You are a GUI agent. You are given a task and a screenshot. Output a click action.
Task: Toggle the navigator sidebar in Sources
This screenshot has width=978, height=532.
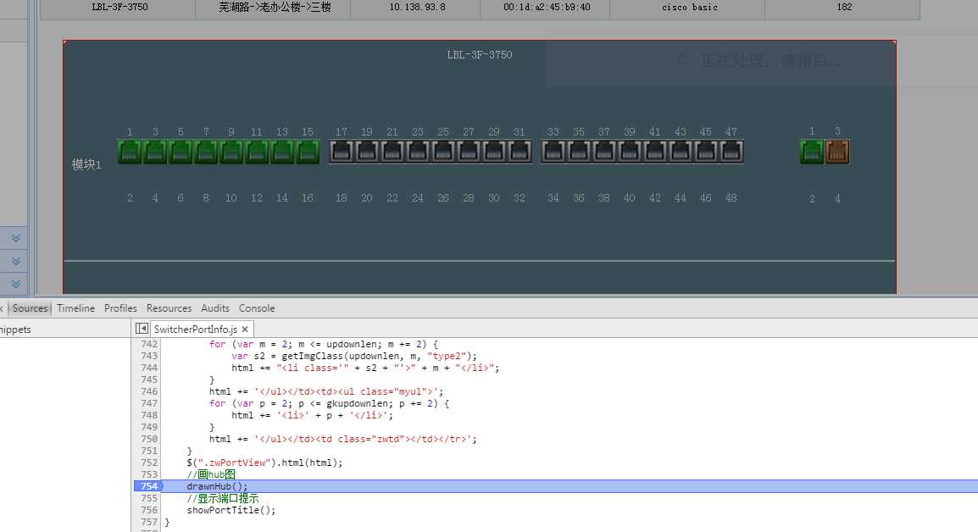pyautogui.click(x=142, y=329)
